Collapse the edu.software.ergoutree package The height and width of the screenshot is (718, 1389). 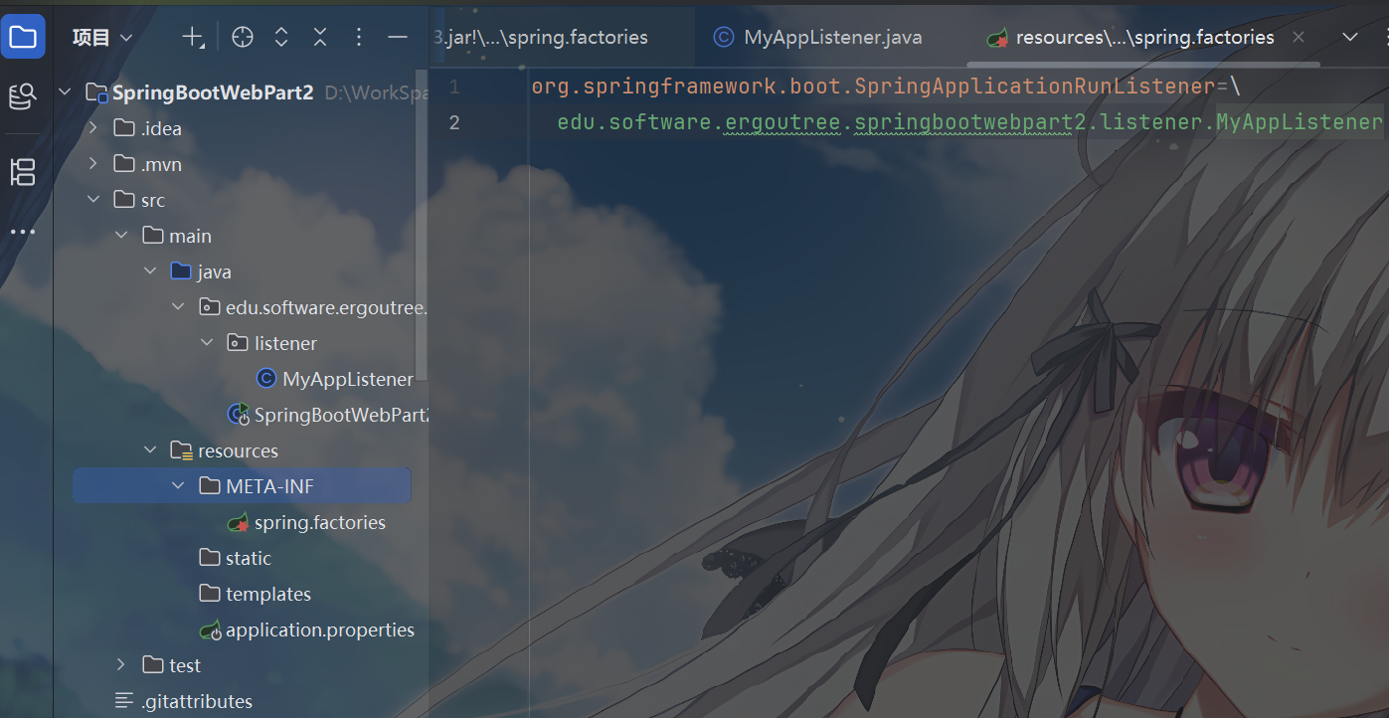(x=178, y=307)
